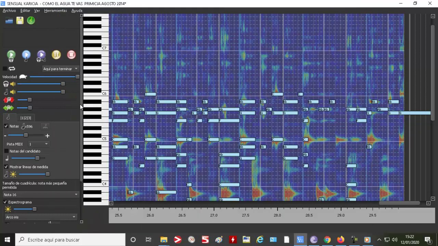This screenshot has width=438, height=246.
Task: Click the minus icon of the notes slider
Action: (5, 136)
